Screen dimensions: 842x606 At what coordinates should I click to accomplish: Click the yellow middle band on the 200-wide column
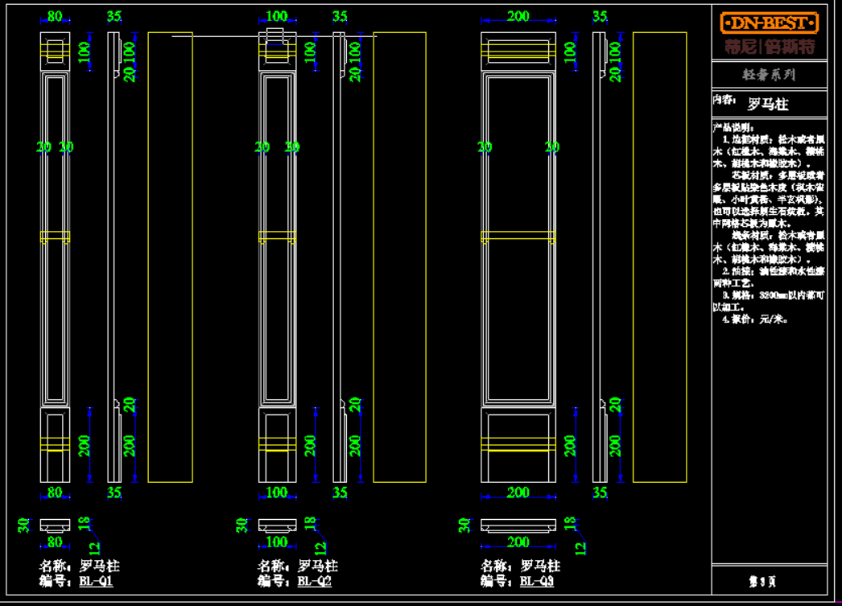coord(518,237)
